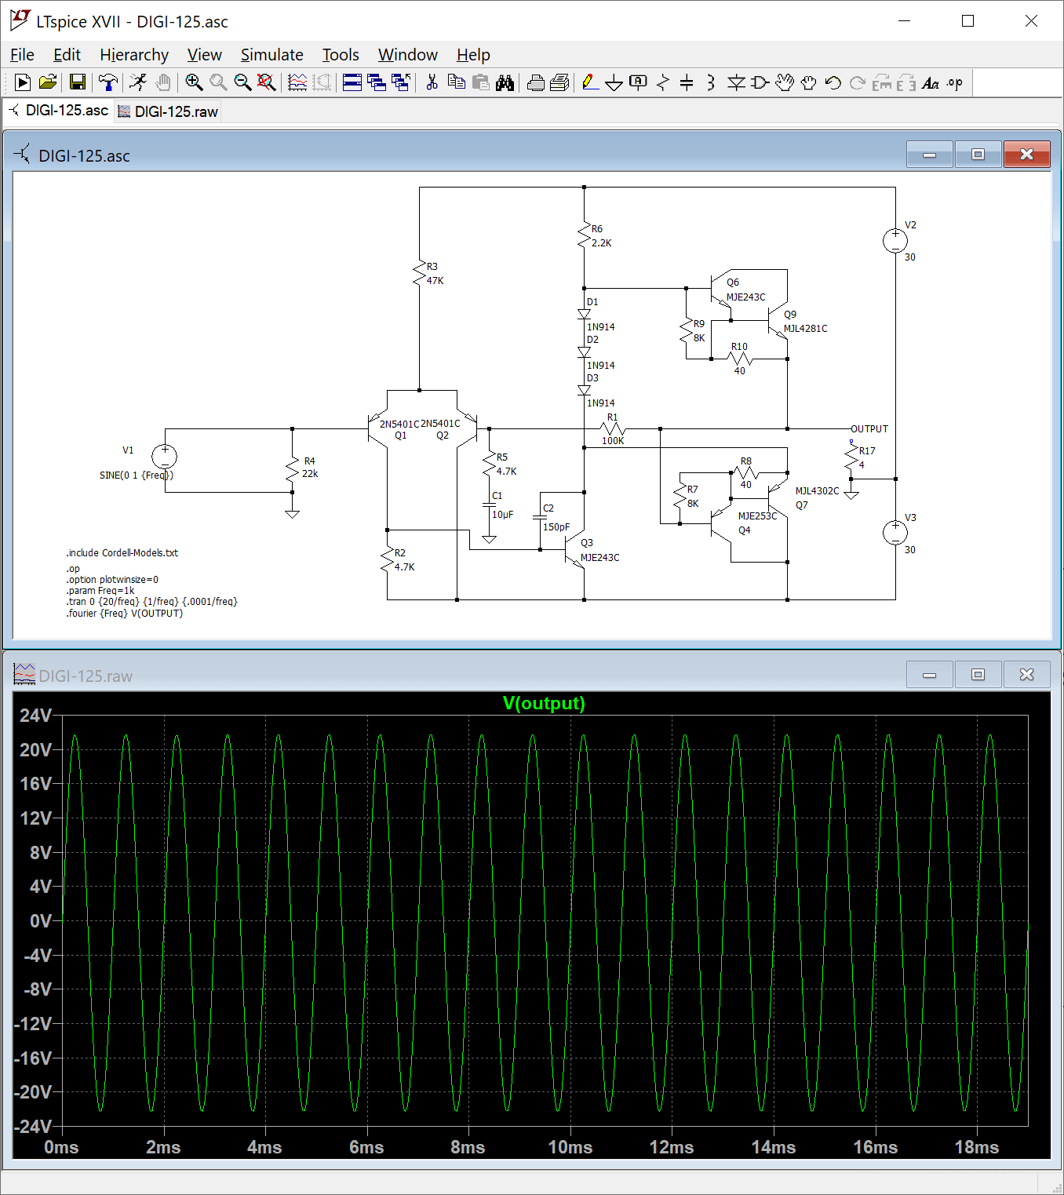Viewport: 1064px width, 1195px height.
Task: Click the copy documents icon
Action: coord(456,82)
